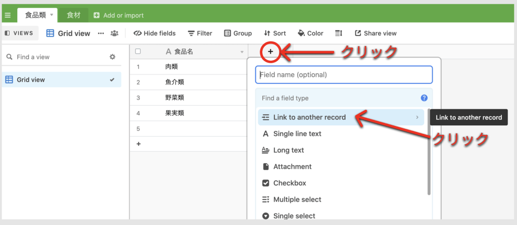Add a new row with bottom plus icon
Screen dimensions: 517x225
point(138,144)
